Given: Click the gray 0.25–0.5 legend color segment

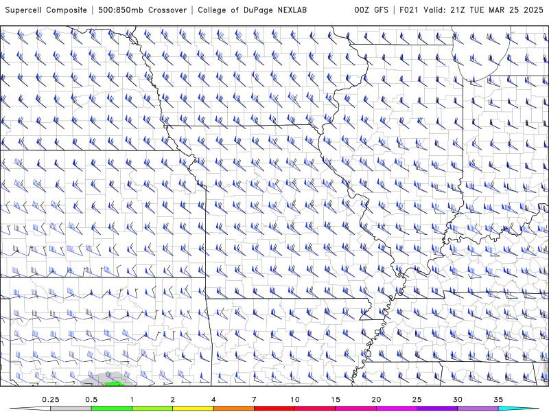Looking at the screenshot, I should pyautogui.click(x=71, y=409).
